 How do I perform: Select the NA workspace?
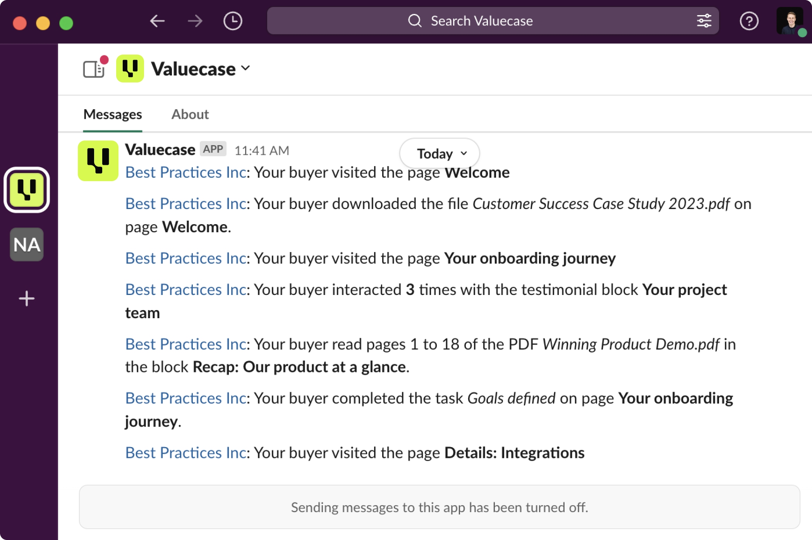pos(27,244)
